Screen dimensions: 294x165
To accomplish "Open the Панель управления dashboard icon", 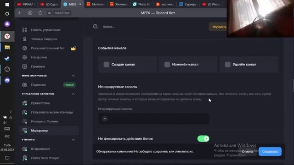I will [24, 30].
